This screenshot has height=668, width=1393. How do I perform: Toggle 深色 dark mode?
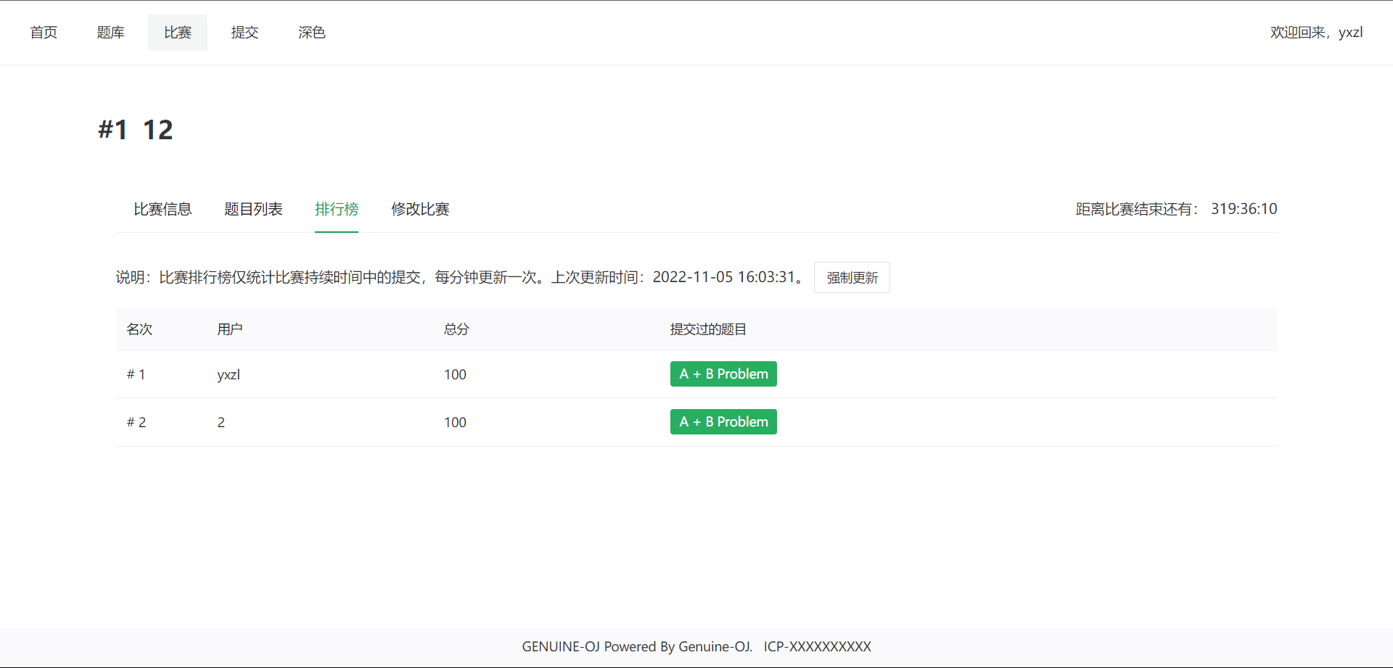311,33
